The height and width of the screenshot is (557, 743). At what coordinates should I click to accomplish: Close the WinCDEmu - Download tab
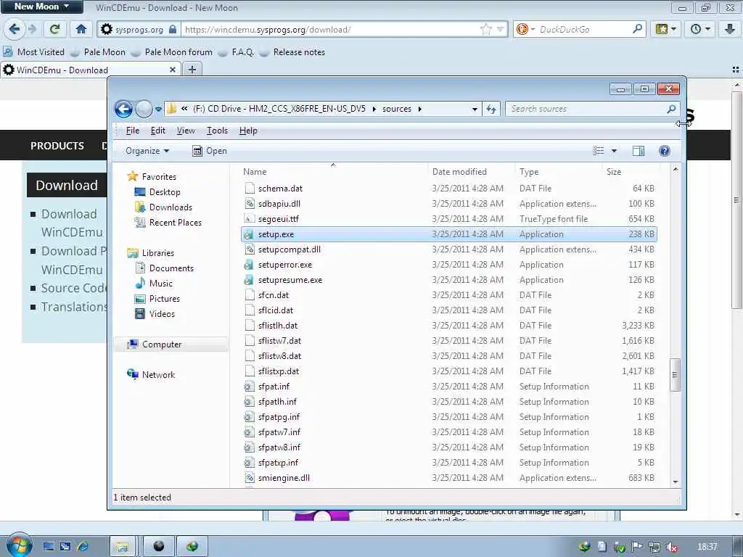click(x=173, y=70)
